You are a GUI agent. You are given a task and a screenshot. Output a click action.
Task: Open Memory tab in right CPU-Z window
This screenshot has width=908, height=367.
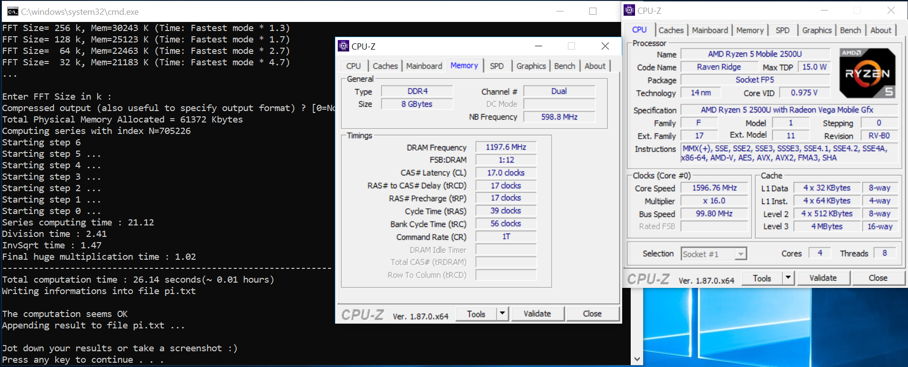coord(750,31)
